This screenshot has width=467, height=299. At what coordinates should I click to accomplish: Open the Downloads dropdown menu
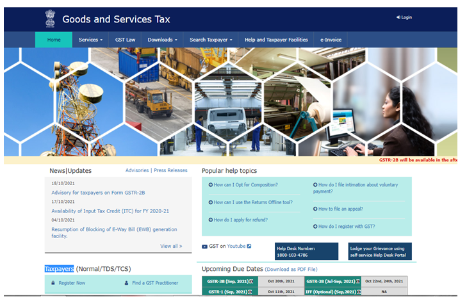click(x=162, y=40)
